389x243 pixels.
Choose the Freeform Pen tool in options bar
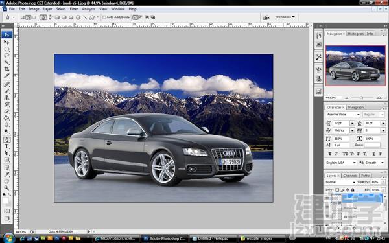[x=51, y=17]
